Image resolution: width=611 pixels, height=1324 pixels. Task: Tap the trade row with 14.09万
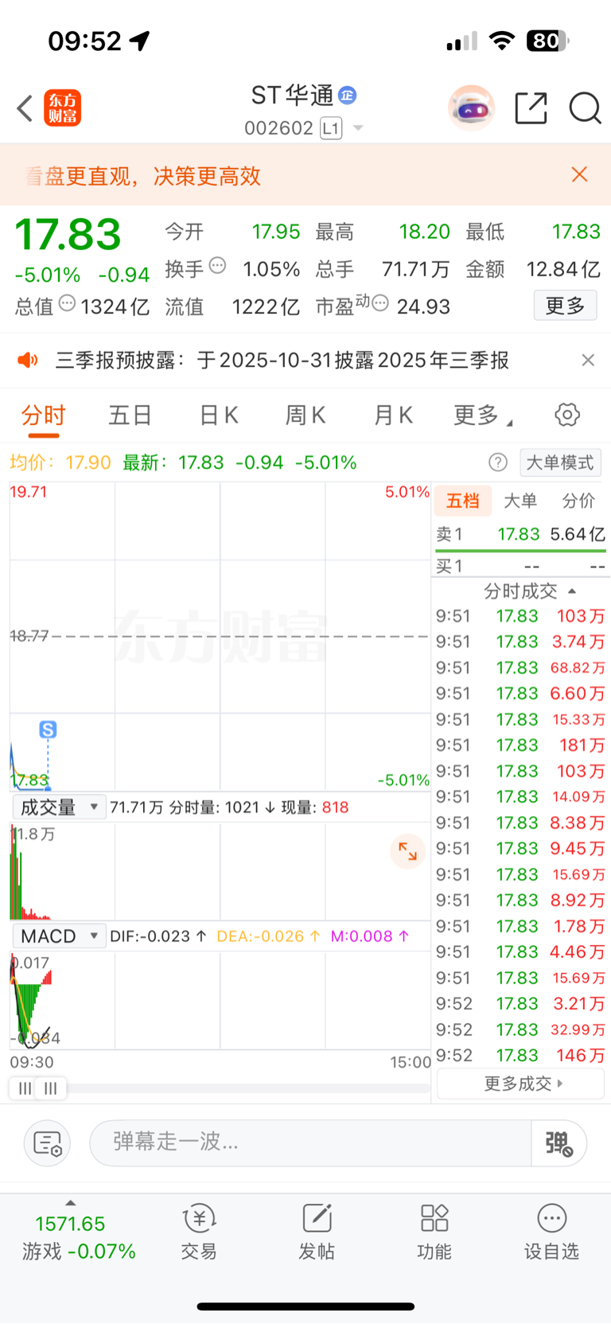coord(520,797)
